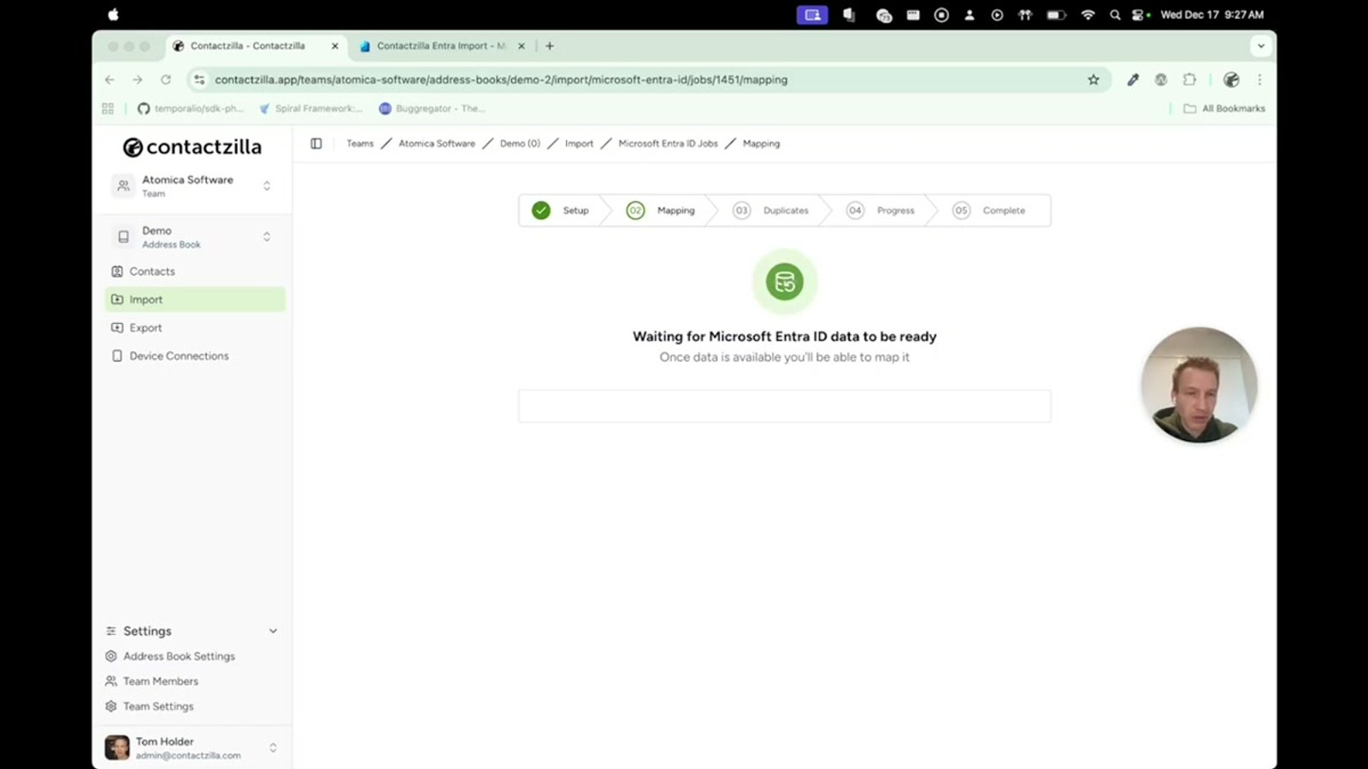Open Team Settings
This screenshot has width=1368, height=769.
pyautogui.click(x=157, y=706)
